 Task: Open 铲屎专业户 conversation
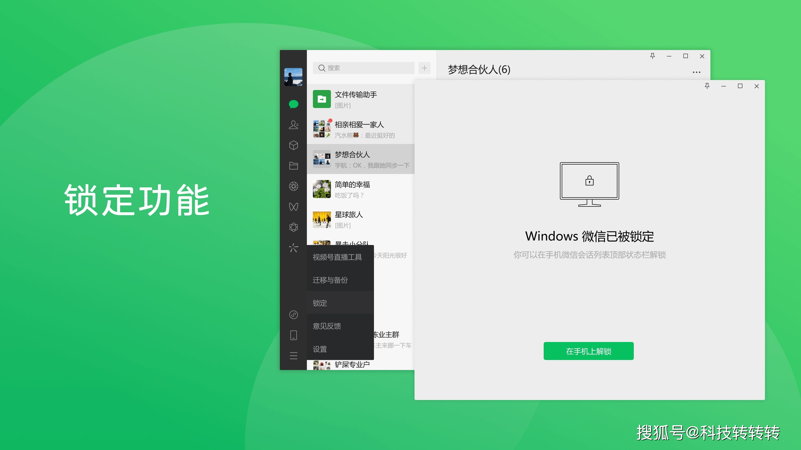361,364
